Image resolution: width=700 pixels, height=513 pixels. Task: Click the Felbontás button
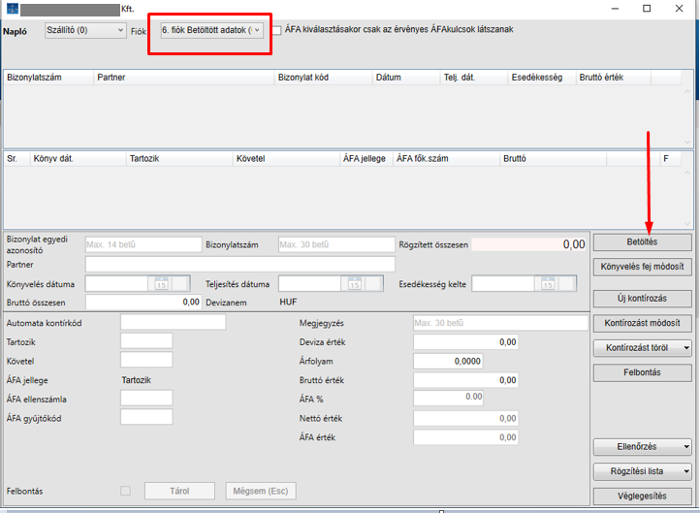pyautogui.click(x=643, y=372)
